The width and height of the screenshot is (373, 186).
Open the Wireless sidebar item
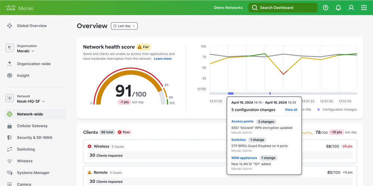tap(25, 161)
